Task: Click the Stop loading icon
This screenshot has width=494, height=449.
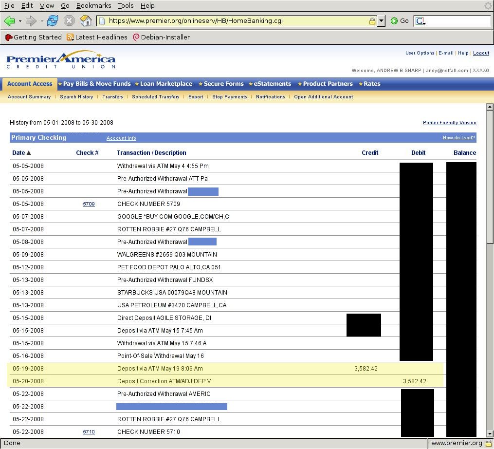Action: [x=69, y=21]
